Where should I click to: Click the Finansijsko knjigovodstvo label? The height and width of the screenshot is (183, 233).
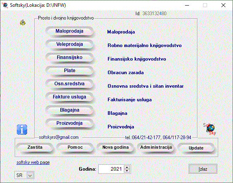click(x=137, y=59)
